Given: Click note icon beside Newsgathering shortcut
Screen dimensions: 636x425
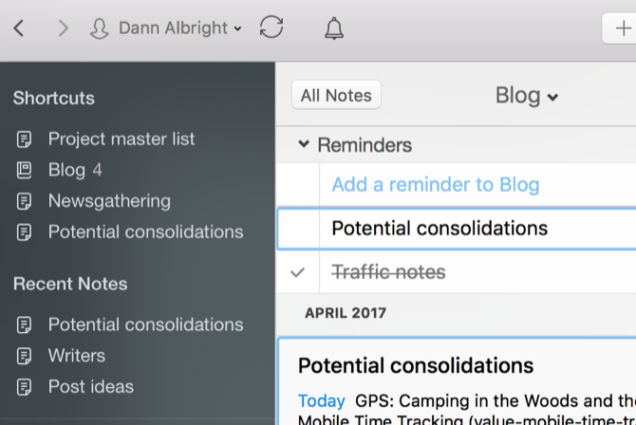Looking at the screenshot, I should coord(24,201).
